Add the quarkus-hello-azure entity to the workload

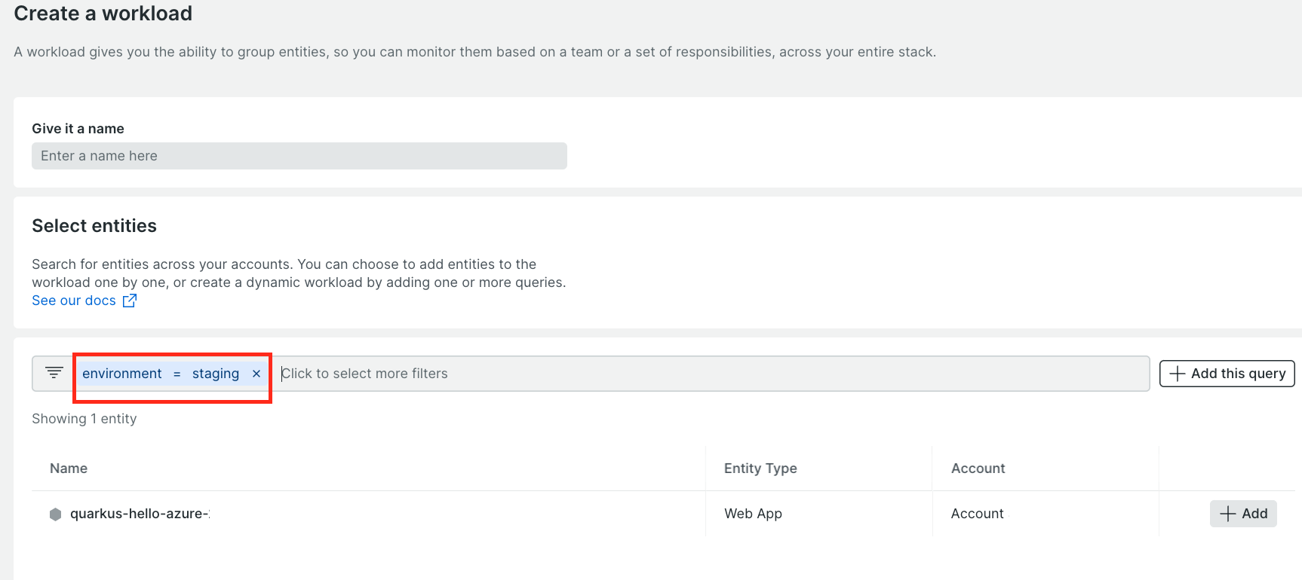[x=1243, y=514]
